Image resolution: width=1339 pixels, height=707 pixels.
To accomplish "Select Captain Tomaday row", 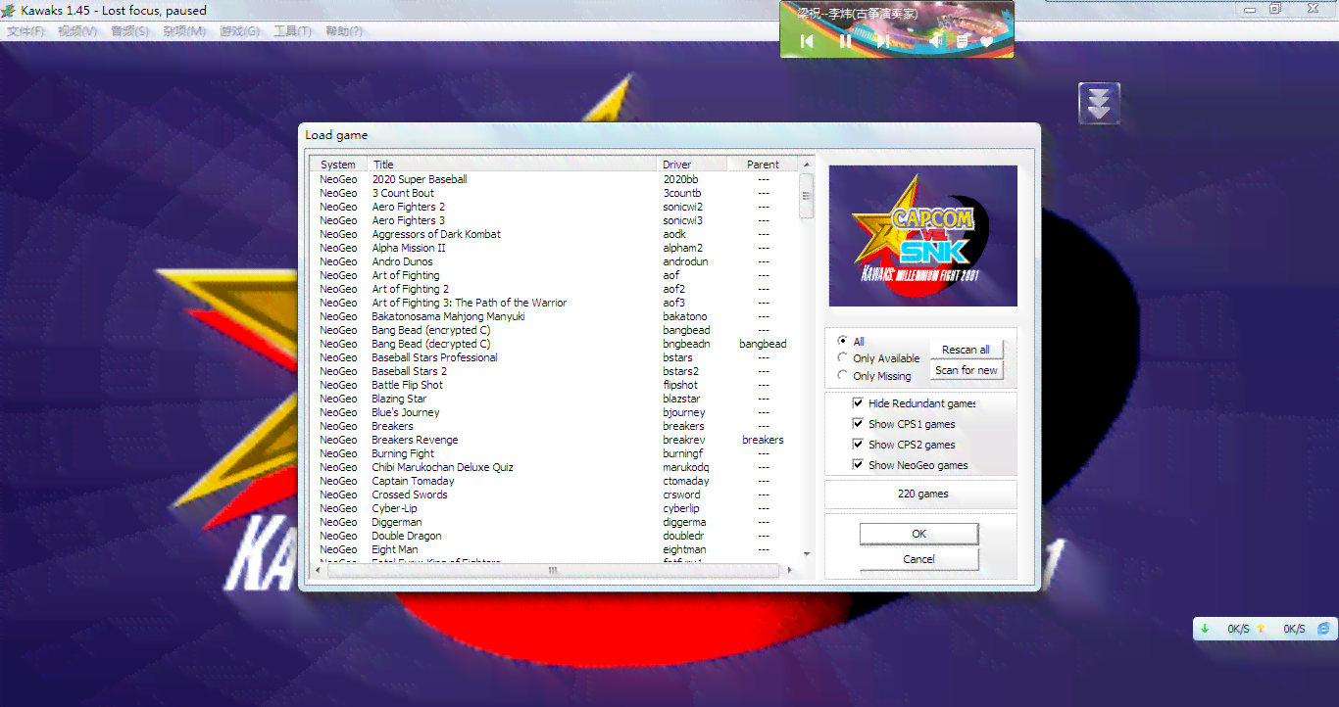I will coord(555,481).
